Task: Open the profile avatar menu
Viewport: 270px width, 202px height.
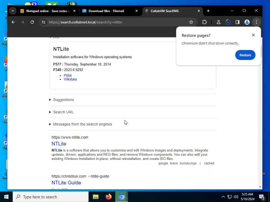Action: click(247, 22)
